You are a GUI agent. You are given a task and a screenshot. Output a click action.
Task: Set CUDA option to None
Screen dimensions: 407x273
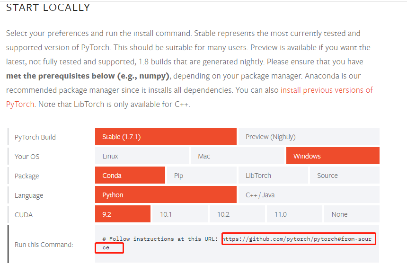[351, 214]
